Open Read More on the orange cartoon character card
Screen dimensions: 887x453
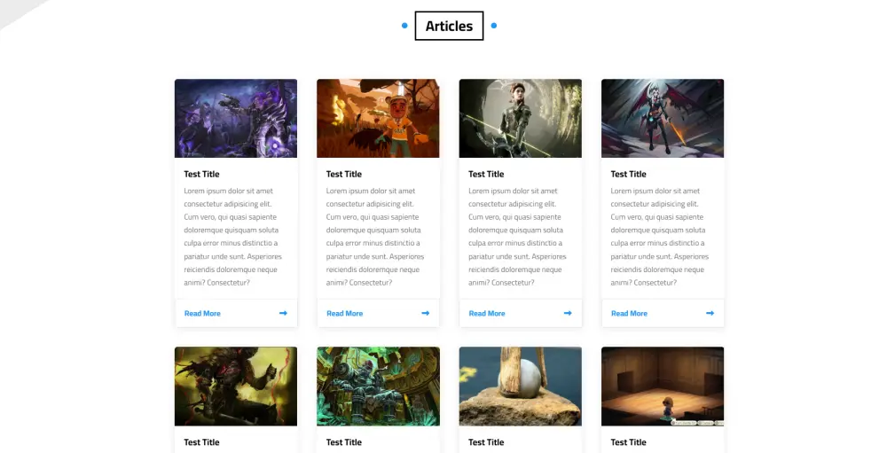tap(344, 313)
